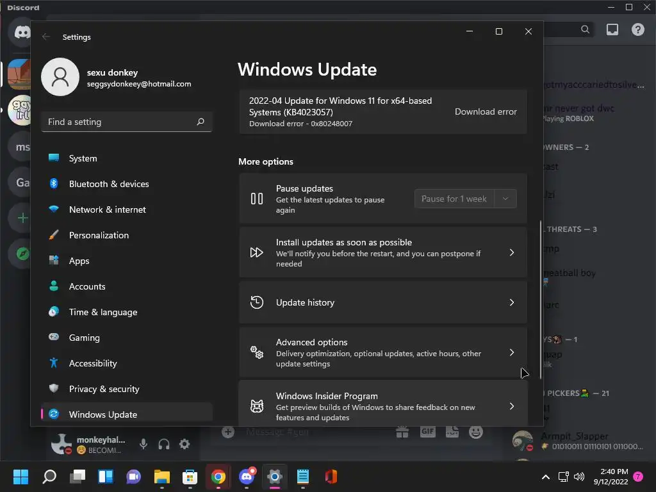Click the Windows Start button
Image resolution: width=656 pixels, height=492 pixels.
coord(21,477)
